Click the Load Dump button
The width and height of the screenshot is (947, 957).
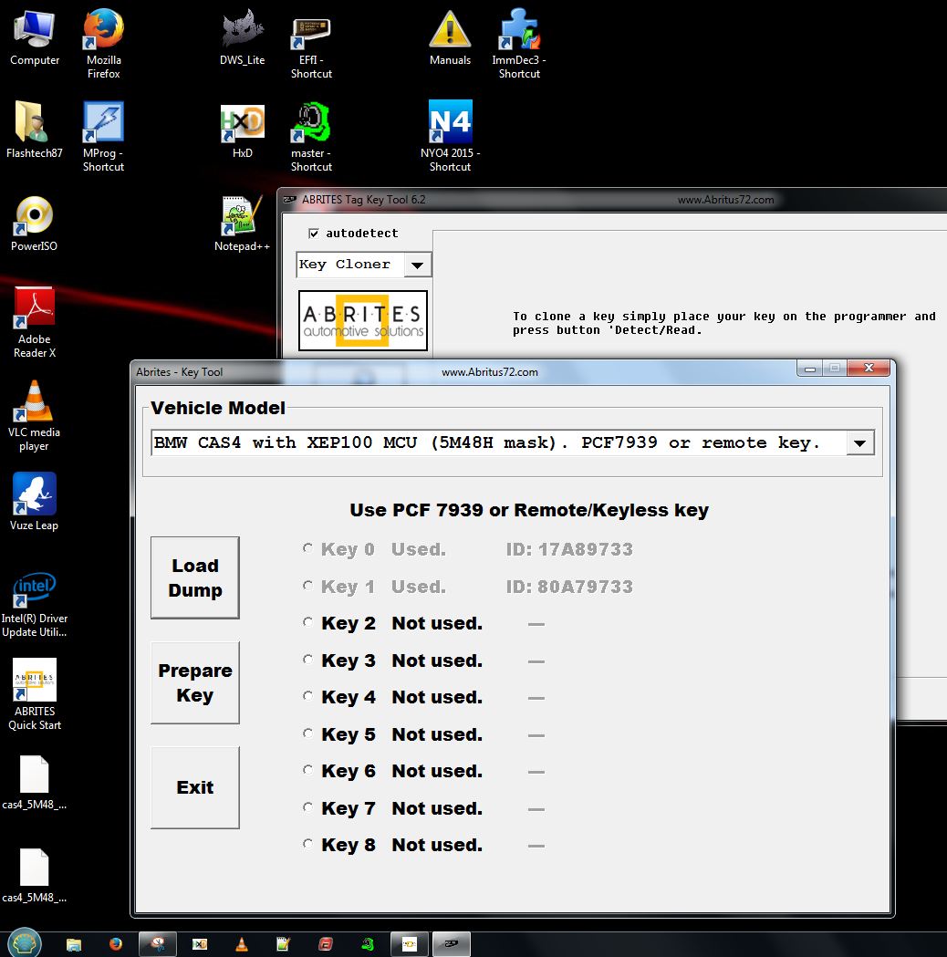(195, 578)
